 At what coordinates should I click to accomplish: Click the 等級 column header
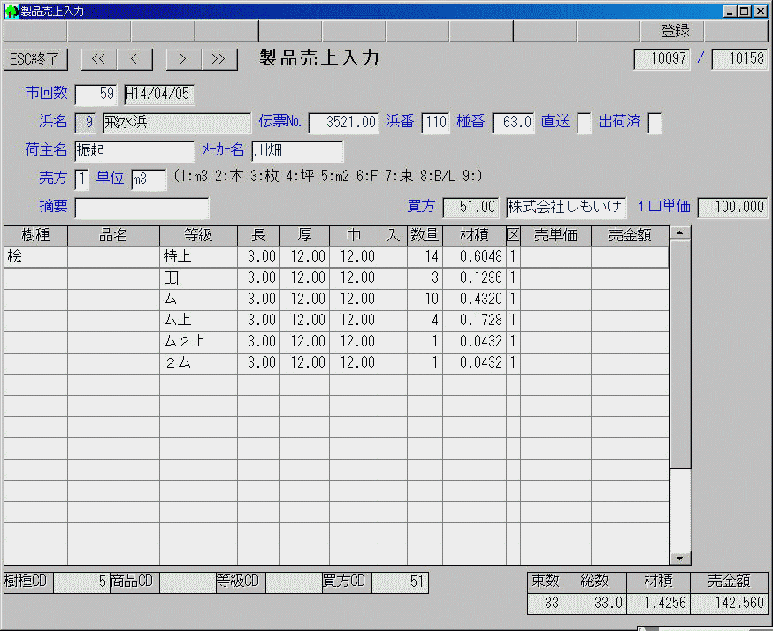(x=198, y=236)
